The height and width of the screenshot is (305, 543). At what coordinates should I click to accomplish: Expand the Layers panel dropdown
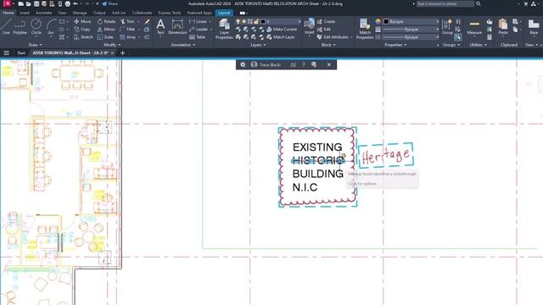(258, 45)
